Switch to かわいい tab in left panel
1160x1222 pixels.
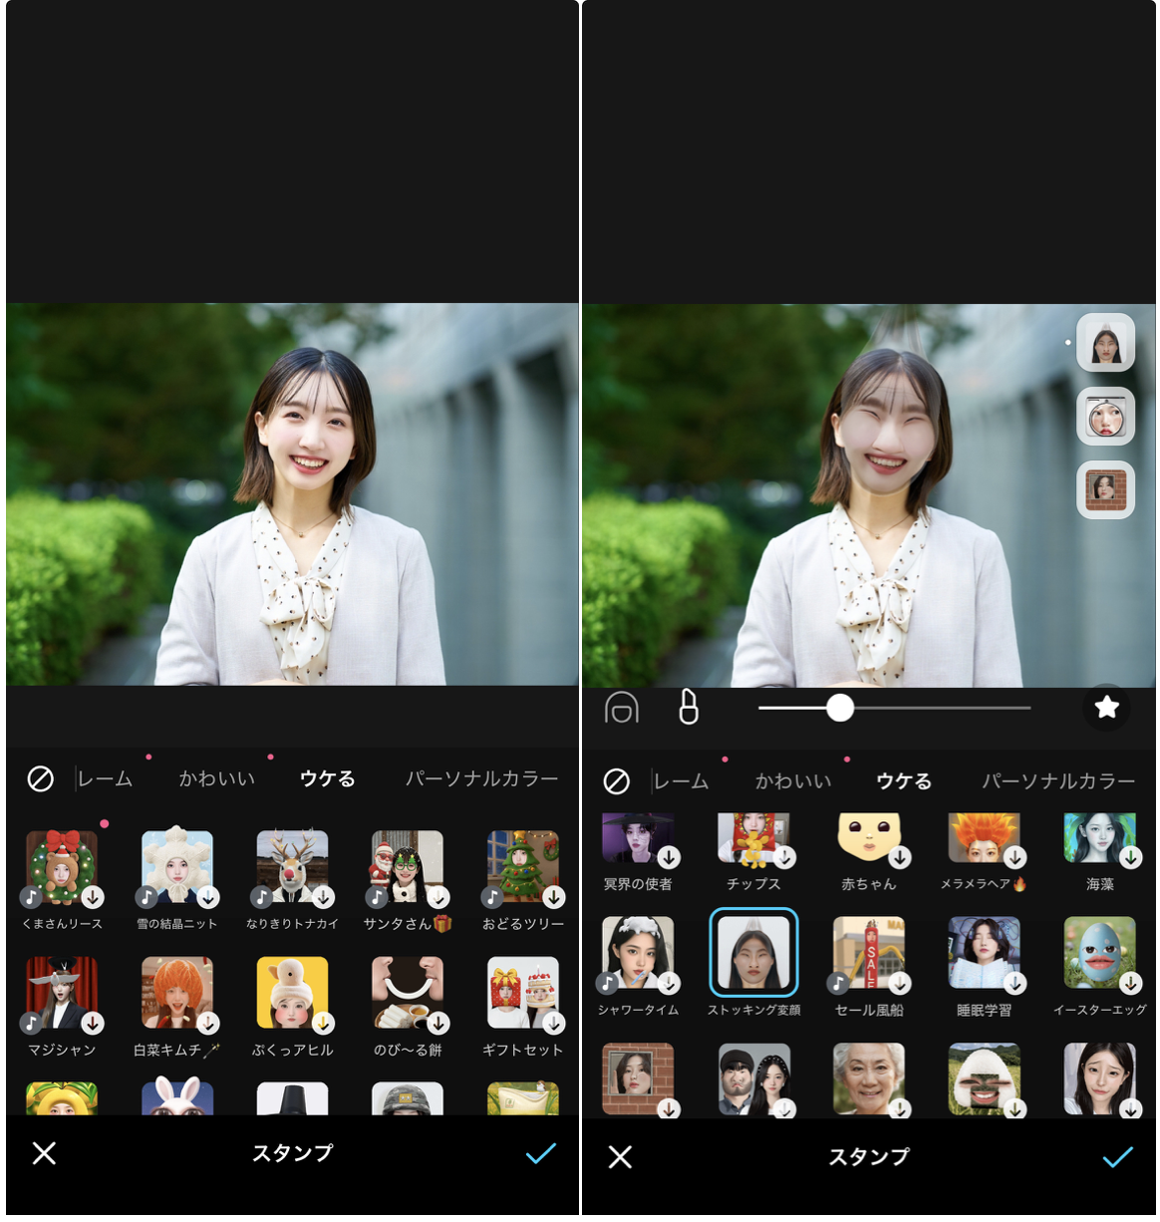pos(216,778)
